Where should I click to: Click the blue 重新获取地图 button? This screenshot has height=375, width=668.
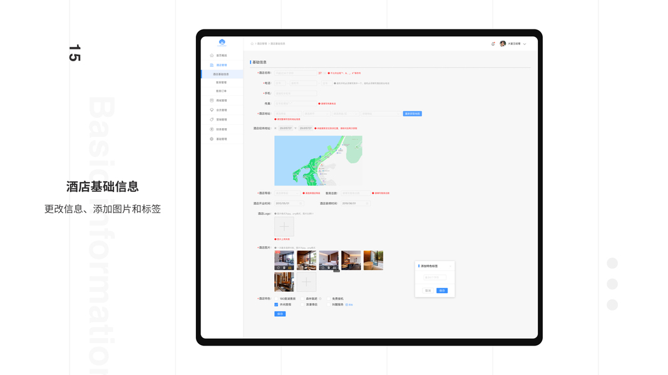[413, 114]
